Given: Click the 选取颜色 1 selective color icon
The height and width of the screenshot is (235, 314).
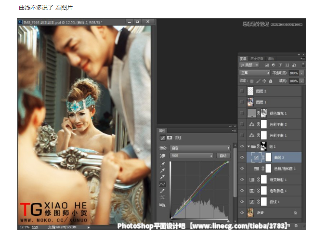Looking at the screenshot, I should 252,191.
